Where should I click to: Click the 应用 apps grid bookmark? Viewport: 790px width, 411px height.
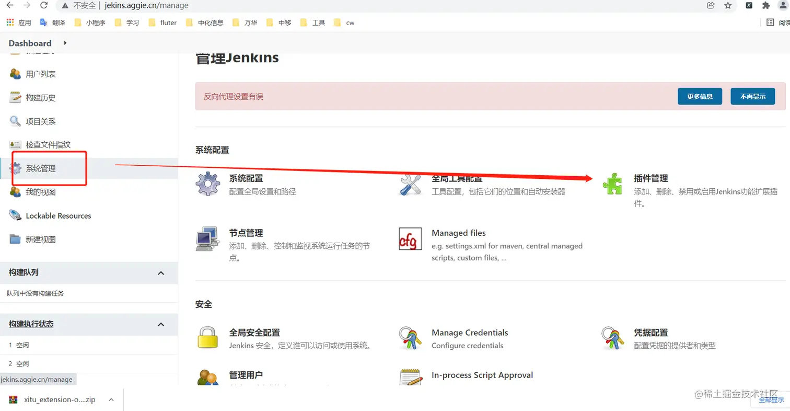pos(19,22)
